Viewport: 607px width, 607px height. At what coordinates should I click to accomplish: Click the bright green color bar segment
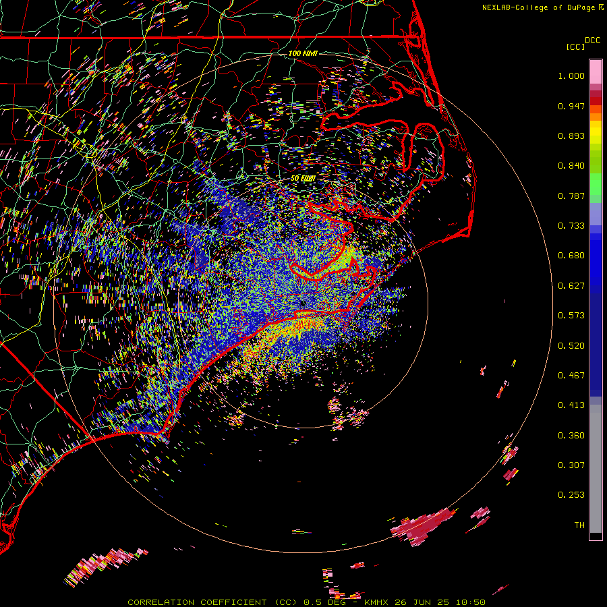[x=596, y=184]
